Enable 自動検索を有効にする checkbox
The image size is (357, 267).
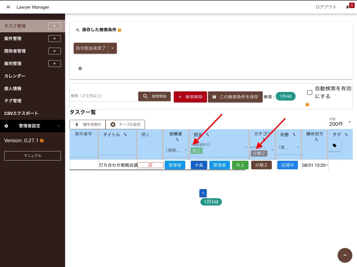click(310, 92)
